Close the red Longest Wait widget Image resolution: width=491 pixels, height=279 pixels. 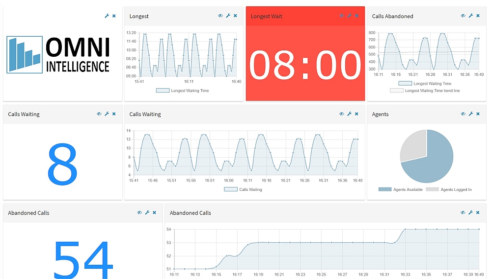(x=356, y=16)
